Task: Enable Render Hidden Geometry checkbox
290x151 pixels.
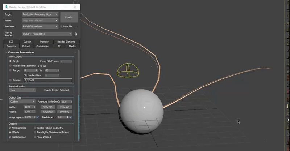Action: click(x=35, y=128)
